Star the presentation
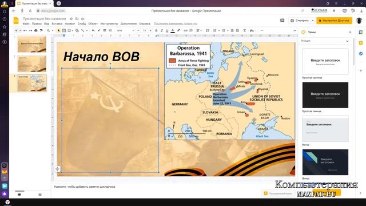Image resolution: width=366 pixels, height=206 pixels. (71, 19)
